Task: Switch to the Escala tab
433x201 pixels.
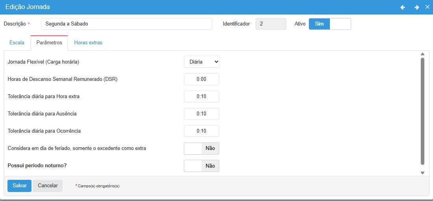Action: tap(17, 43)
